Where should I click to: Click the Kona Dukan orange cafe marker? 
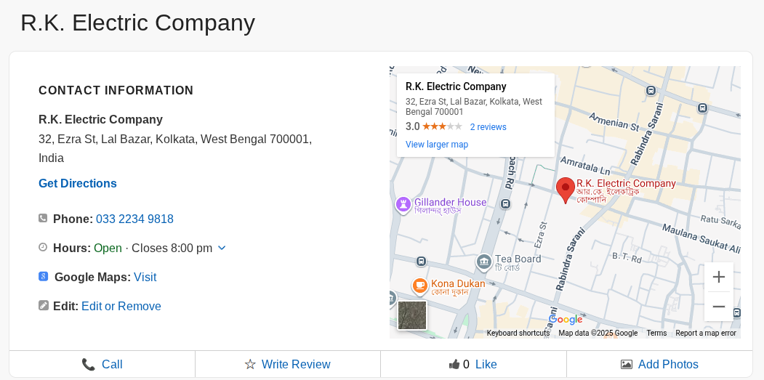420,286
